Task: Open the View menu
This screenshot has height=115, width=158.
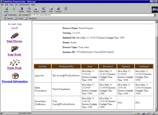Action: tap(11, 4)
